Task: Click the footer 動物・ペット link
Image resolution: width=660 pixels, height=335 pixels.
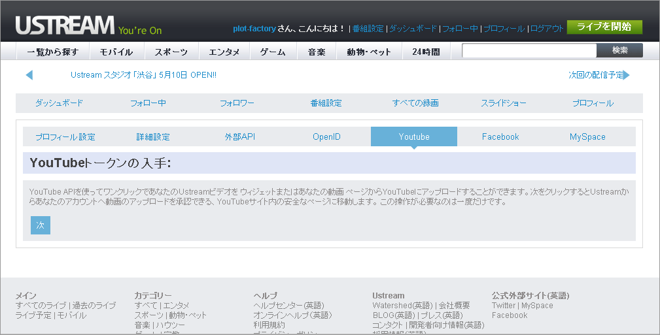Action: (x=188, y=315)
